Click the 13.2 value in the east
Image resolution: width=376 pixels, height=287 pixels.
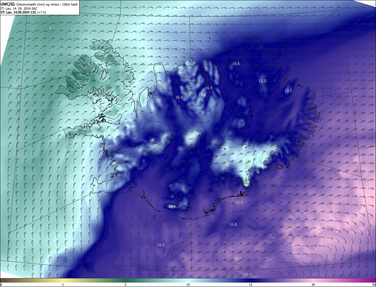288,91
